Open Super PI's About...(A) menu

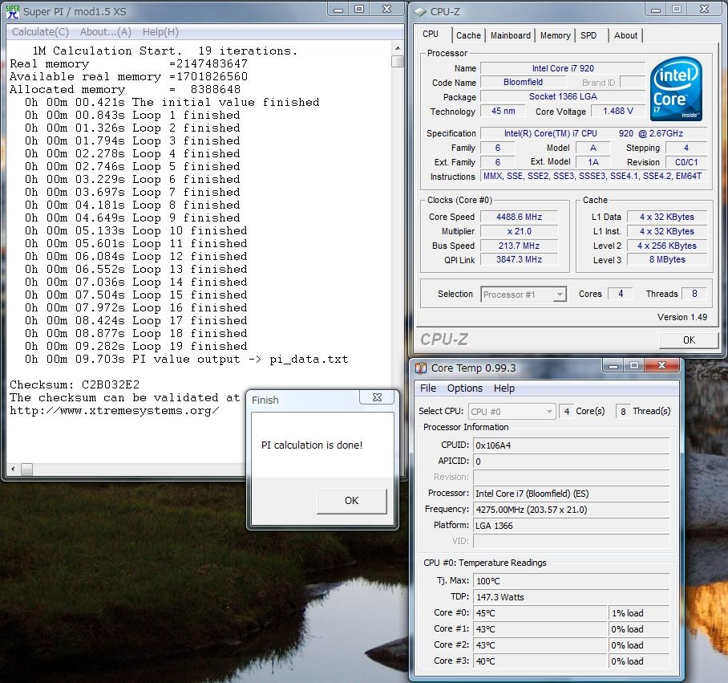(x=106, y=32)
